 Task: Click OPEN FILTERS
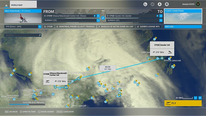point(28,112)
